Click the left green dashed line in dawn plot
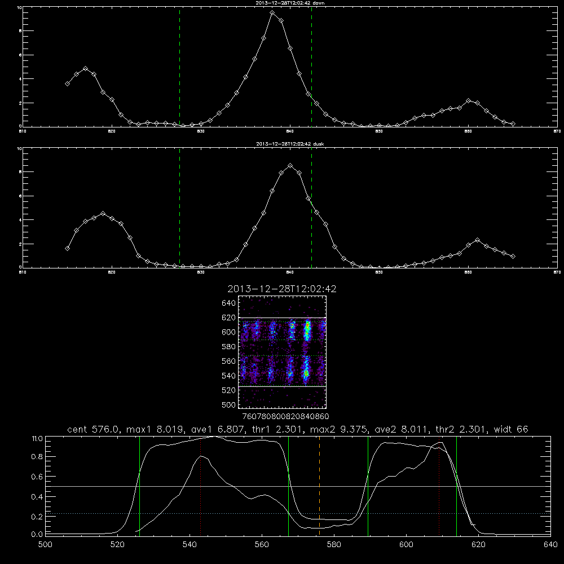564x564 pixels. pos(179,67)
